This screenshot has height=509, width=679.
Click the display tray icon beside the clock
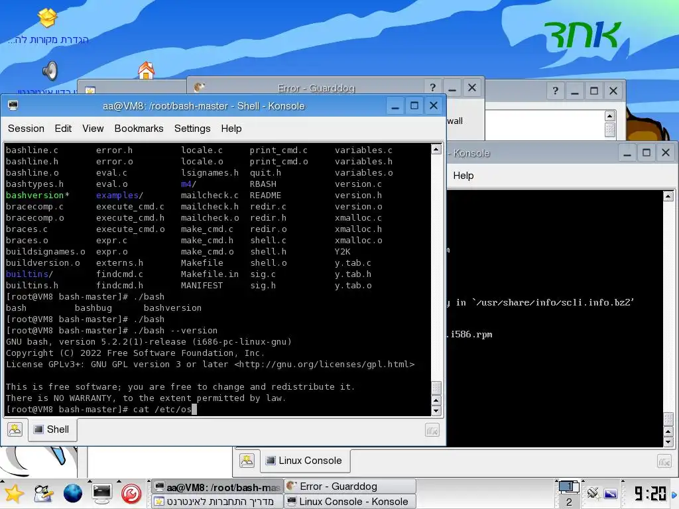click(610, 493)
